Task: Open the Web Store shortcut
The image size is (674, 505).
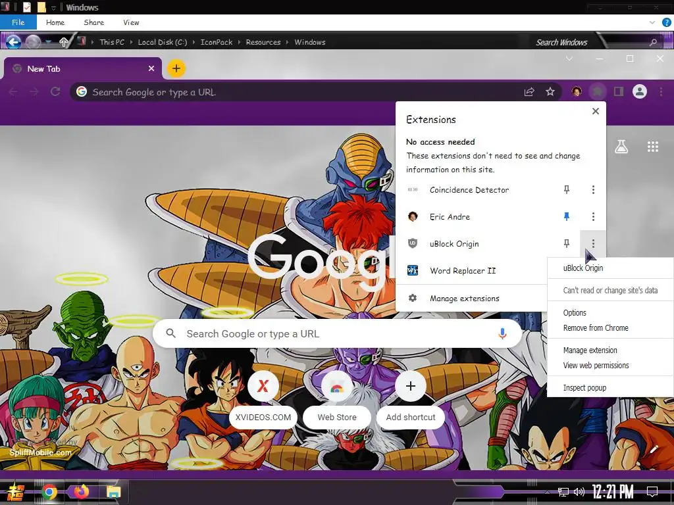Action: tap(337, 400)
